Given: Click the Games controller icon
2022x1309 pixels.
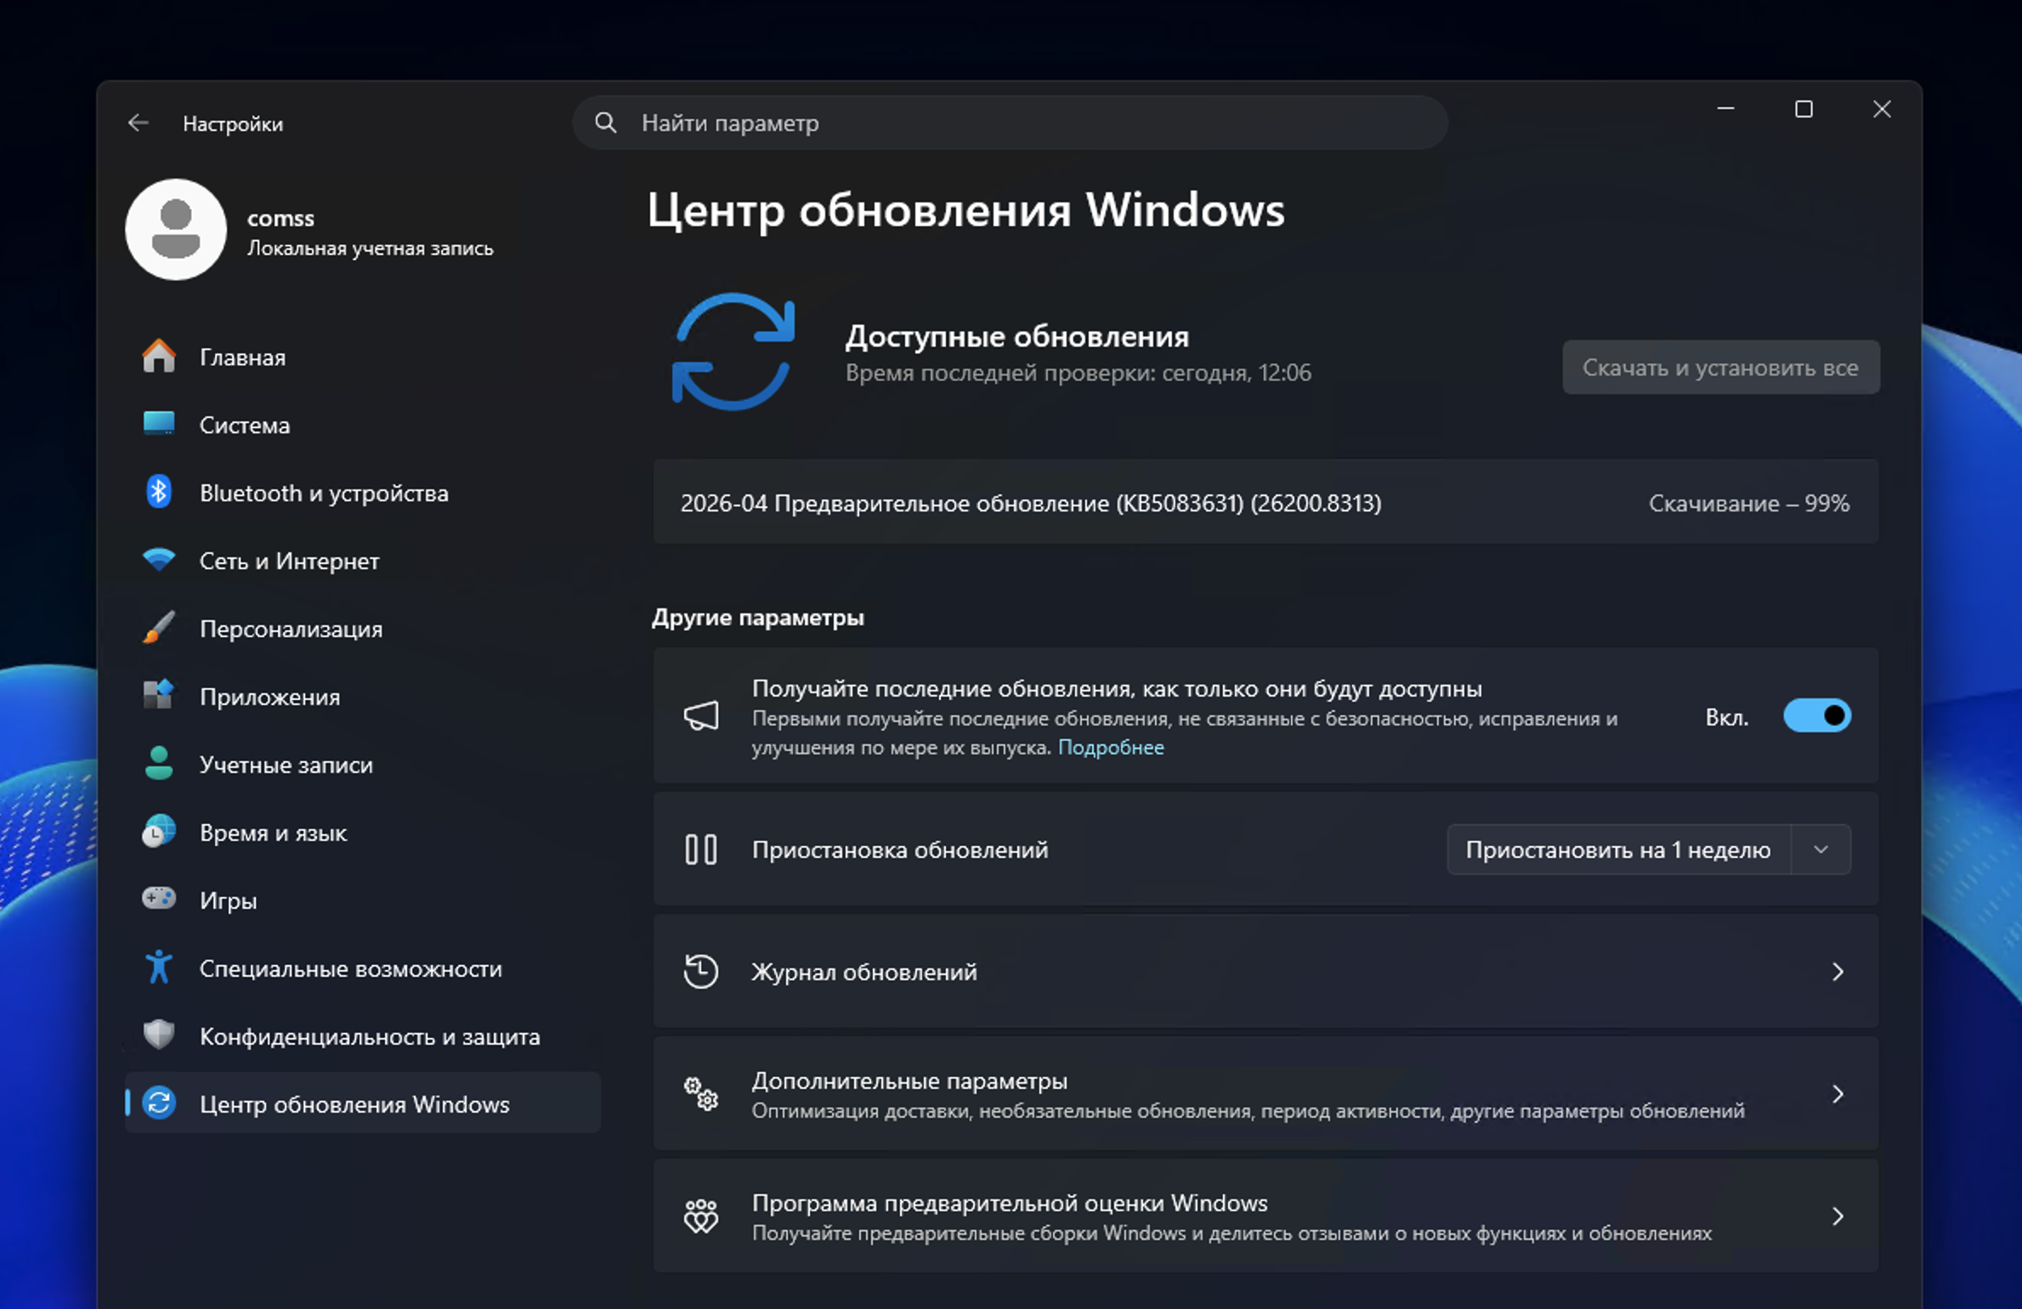Looking at the screenshot, I should tap(159, 899).
